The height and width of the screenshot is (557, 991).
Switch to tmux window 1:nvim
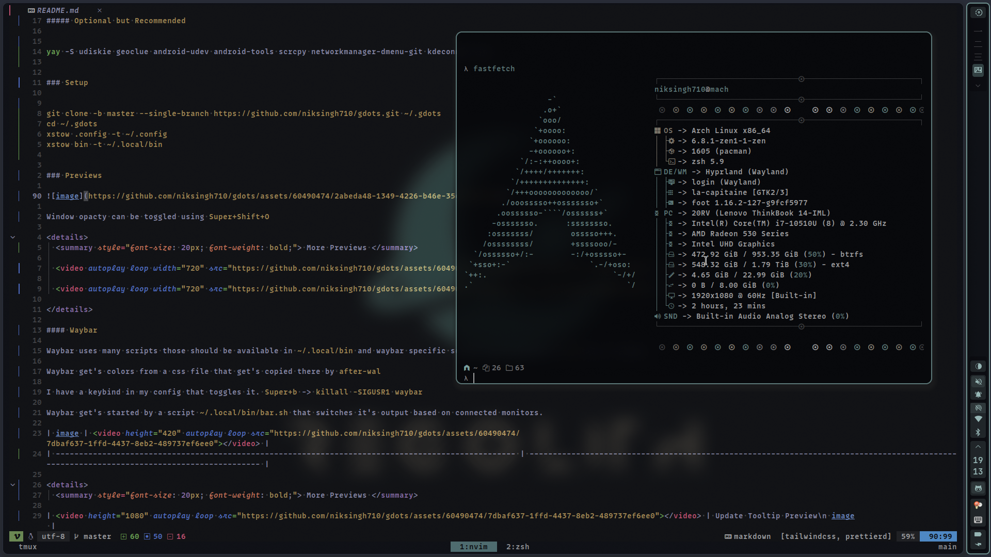pos(473,547)
